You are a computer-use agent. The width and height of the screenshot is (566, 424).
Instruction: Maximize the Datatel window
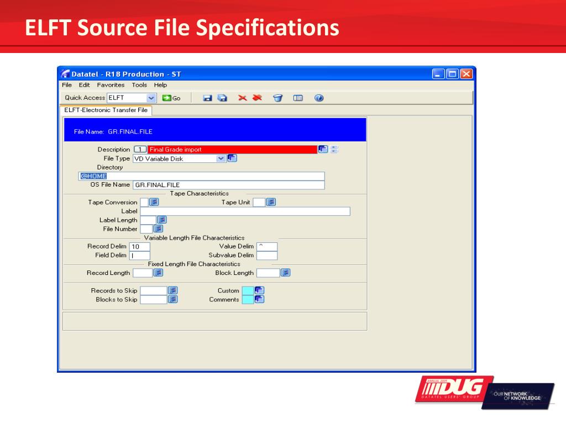(452, 74)
